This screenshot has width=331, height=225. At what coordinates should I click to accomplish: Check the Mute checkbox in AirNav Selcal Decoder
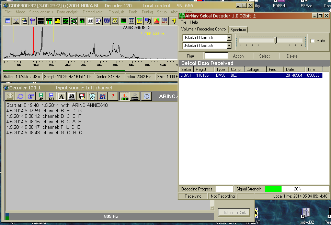[313, 41]
